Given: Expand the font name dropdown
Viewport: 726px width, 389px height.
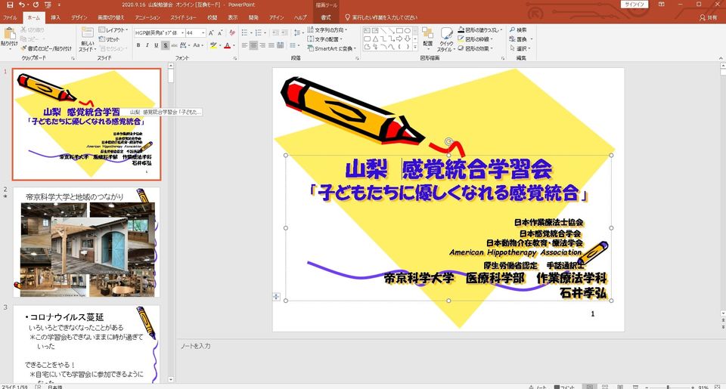Looking at the screenshot, I should 181,33.
